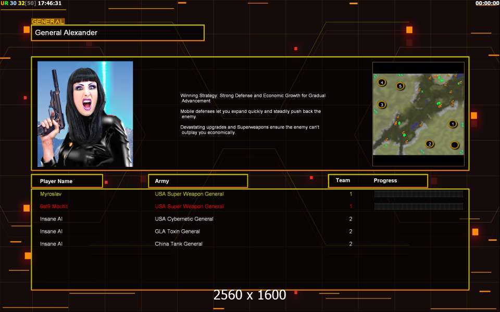
Task: Click General Alexander's portrait image
Action: 85,114
